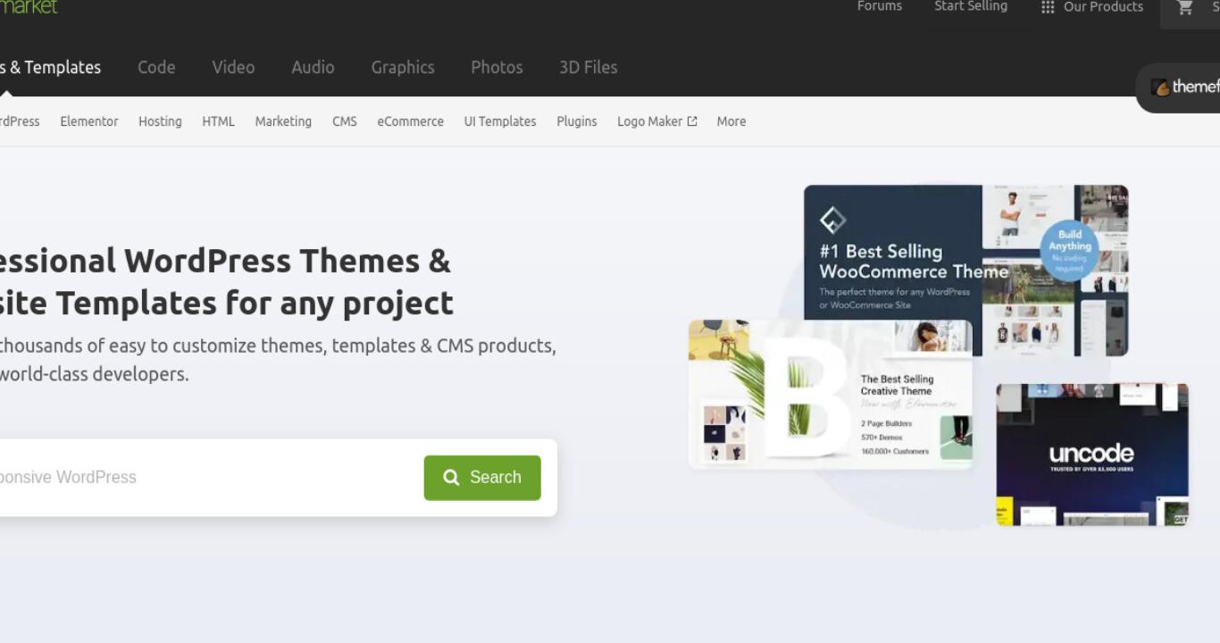Open the Plugins subcategory
Image resolution: width=1220 pixels, height=643 pixels.
576,121
